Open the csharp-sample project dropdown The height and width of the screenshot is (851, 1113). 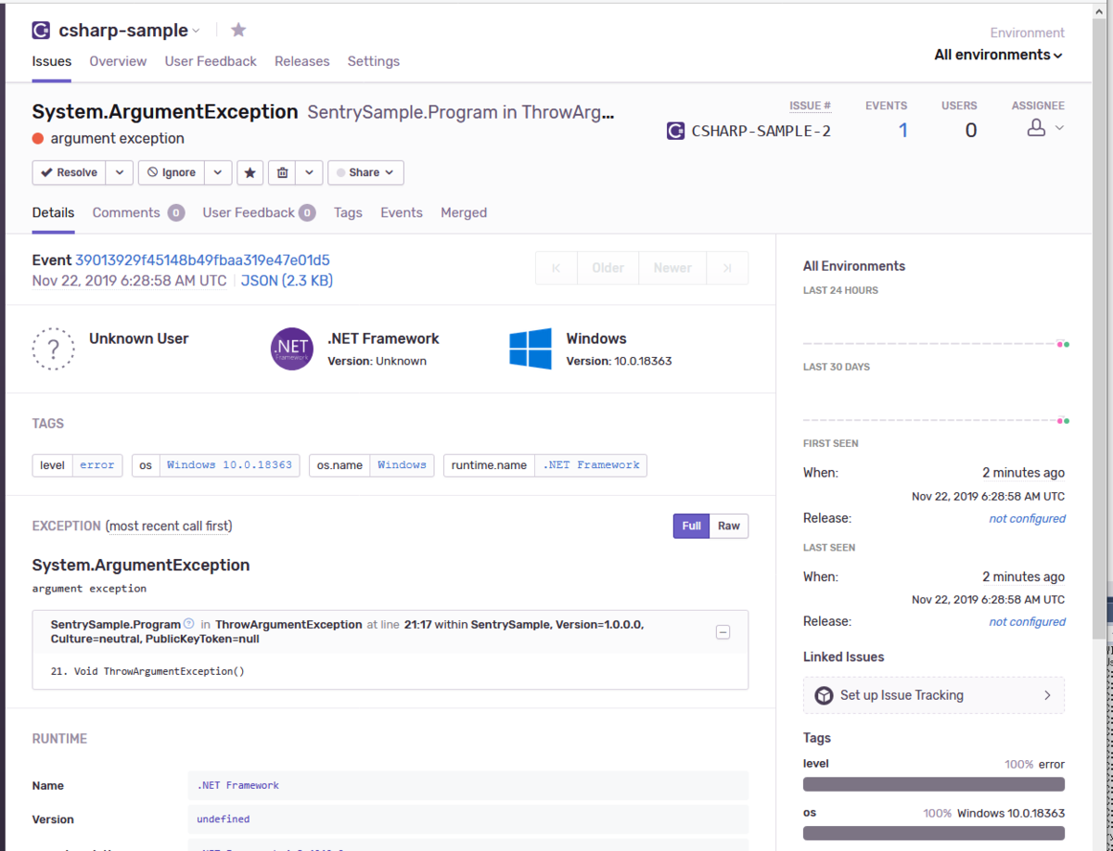[196, 32]
